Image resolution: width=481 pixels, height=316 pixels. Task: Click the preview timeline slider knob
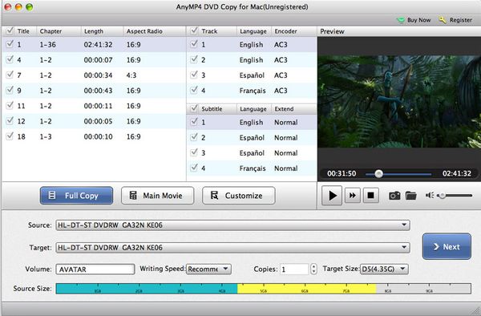point(379,174)
